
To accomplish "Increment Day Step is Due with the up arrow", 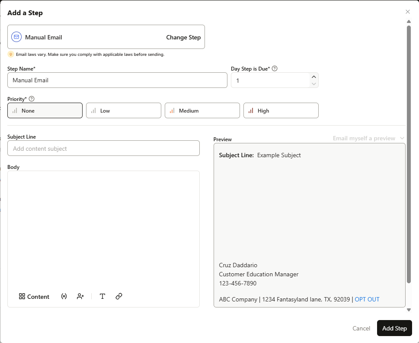I will [313, 77].
